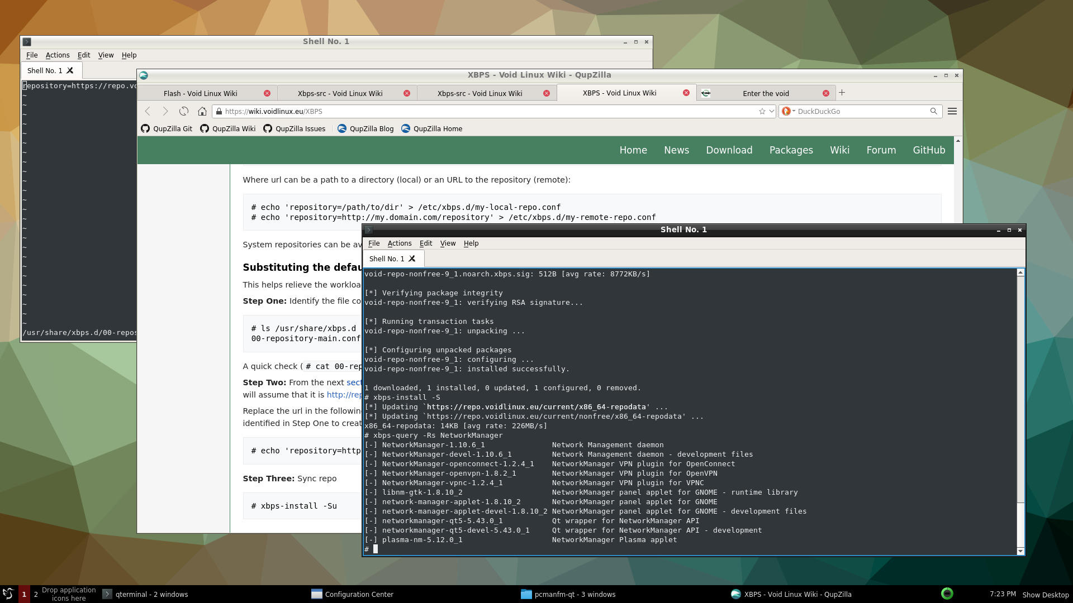
Task: Open Actions menu in front terminal
Action: coord(400,243)
